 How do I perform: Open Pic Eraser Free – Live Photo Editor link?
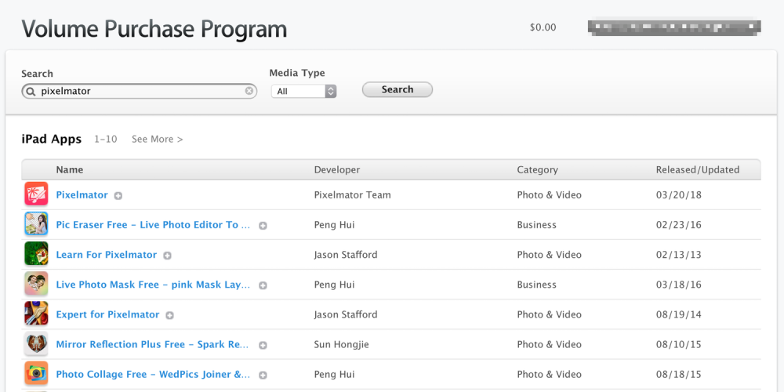[153, 225]
